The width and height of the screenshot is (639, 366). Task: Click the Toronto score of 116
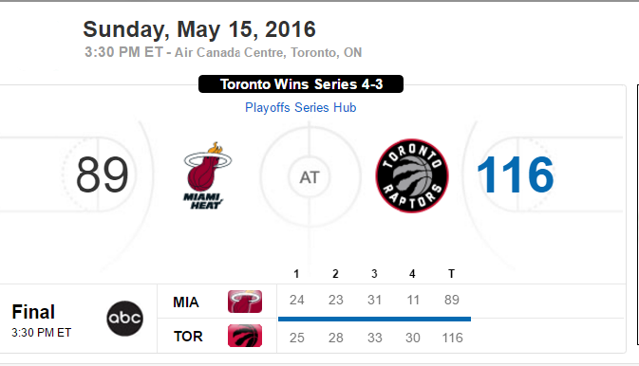point(516,175)
